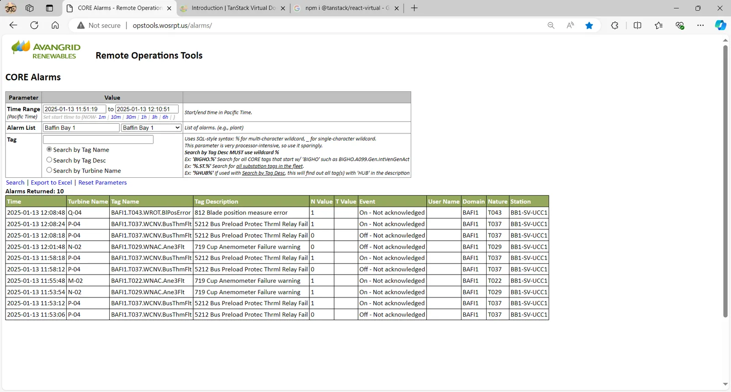Screen dimensions: 731x392
Task: Open a new browser tab
Action: point(414,8)
